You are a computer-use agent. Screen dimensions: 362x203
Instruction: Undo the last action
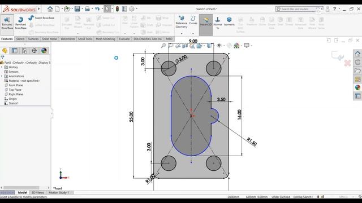pyautogui.click(x=97, y=9)
